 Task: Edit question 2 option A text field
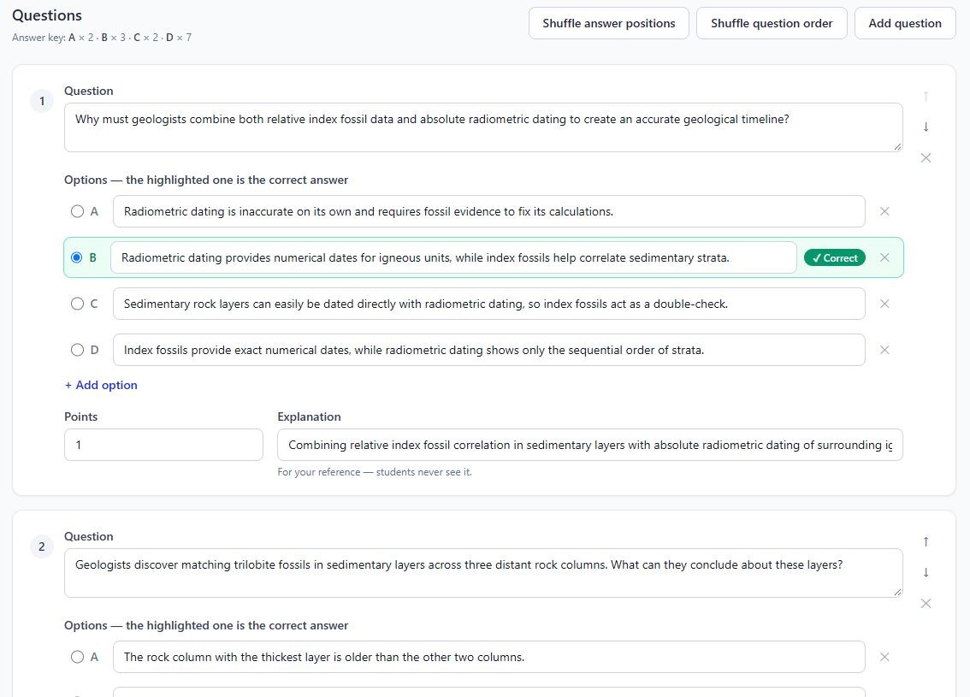pyautogui.click(x=488, y=657)
